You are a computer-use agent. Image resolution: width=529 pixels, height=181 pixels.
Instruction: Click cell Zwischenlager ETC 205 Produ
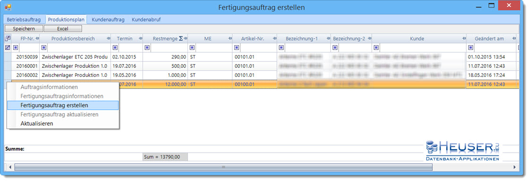(x=75, y=57)
